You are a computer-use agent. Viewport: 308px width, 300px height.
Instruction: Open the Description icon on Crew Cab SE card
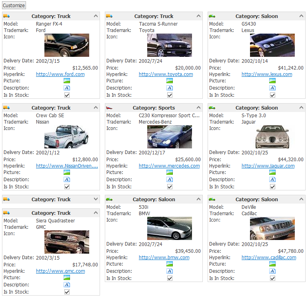click(x=67, y=179)
